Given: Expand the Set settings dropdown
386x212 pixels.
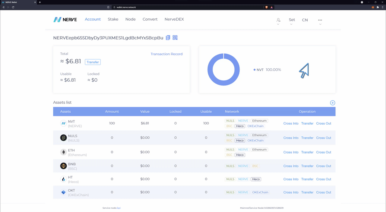Looking at the screenshot, I should pos(292,20).
